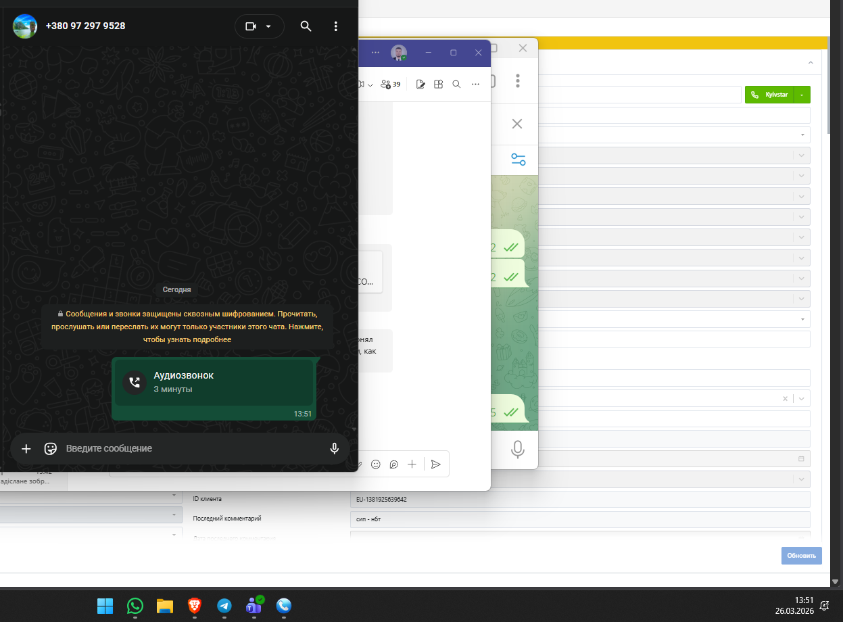Open File Explorer from the taskbar
Screen dimensions: 843x622
pos(165,606)
